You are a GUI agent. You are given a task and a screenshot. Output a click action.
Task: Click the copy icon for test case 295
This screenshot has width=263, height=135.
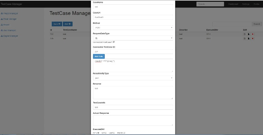pos(249,38)
